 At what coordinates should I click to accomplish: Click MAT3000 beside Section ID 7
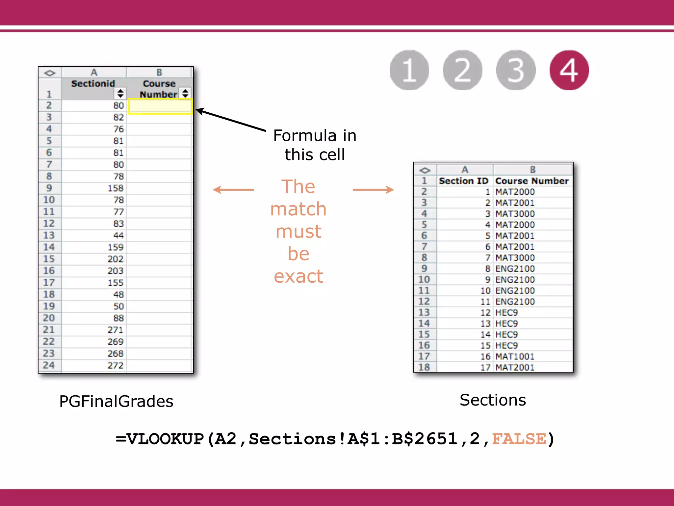pos(533,258)
